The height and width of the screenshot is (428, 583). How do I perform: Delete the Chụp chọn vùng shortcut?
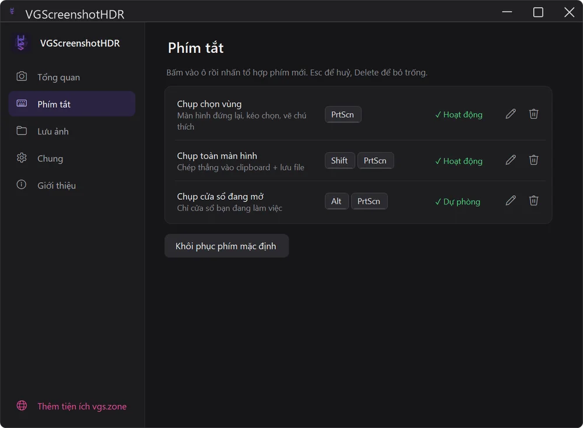(533, 114)
